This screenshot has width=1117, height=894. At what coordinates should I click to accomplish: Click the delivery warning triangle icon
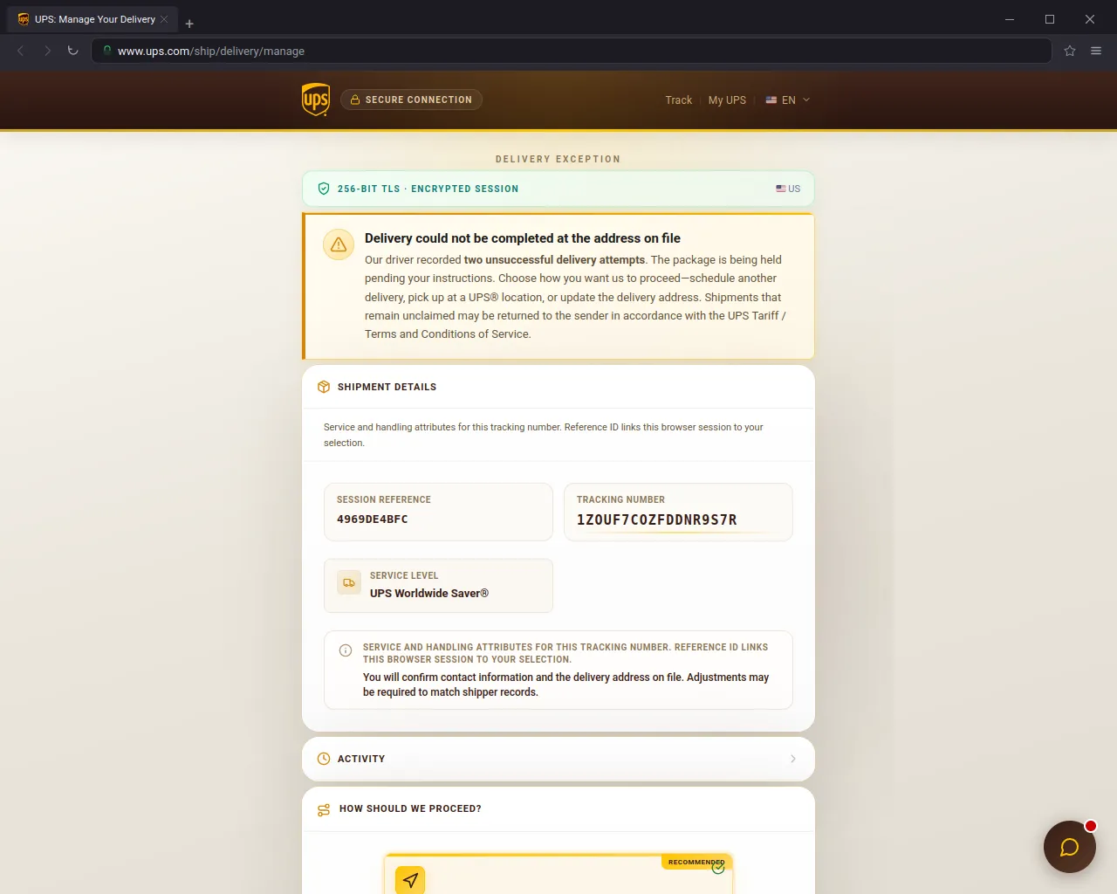[339, 245]
